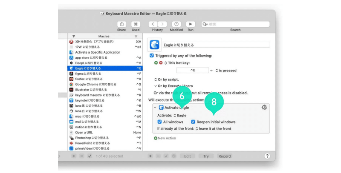The width and height of the screenshot is (341, 173).
Task: Select 'mailに切り替える' macro
Action: (105, 122)
